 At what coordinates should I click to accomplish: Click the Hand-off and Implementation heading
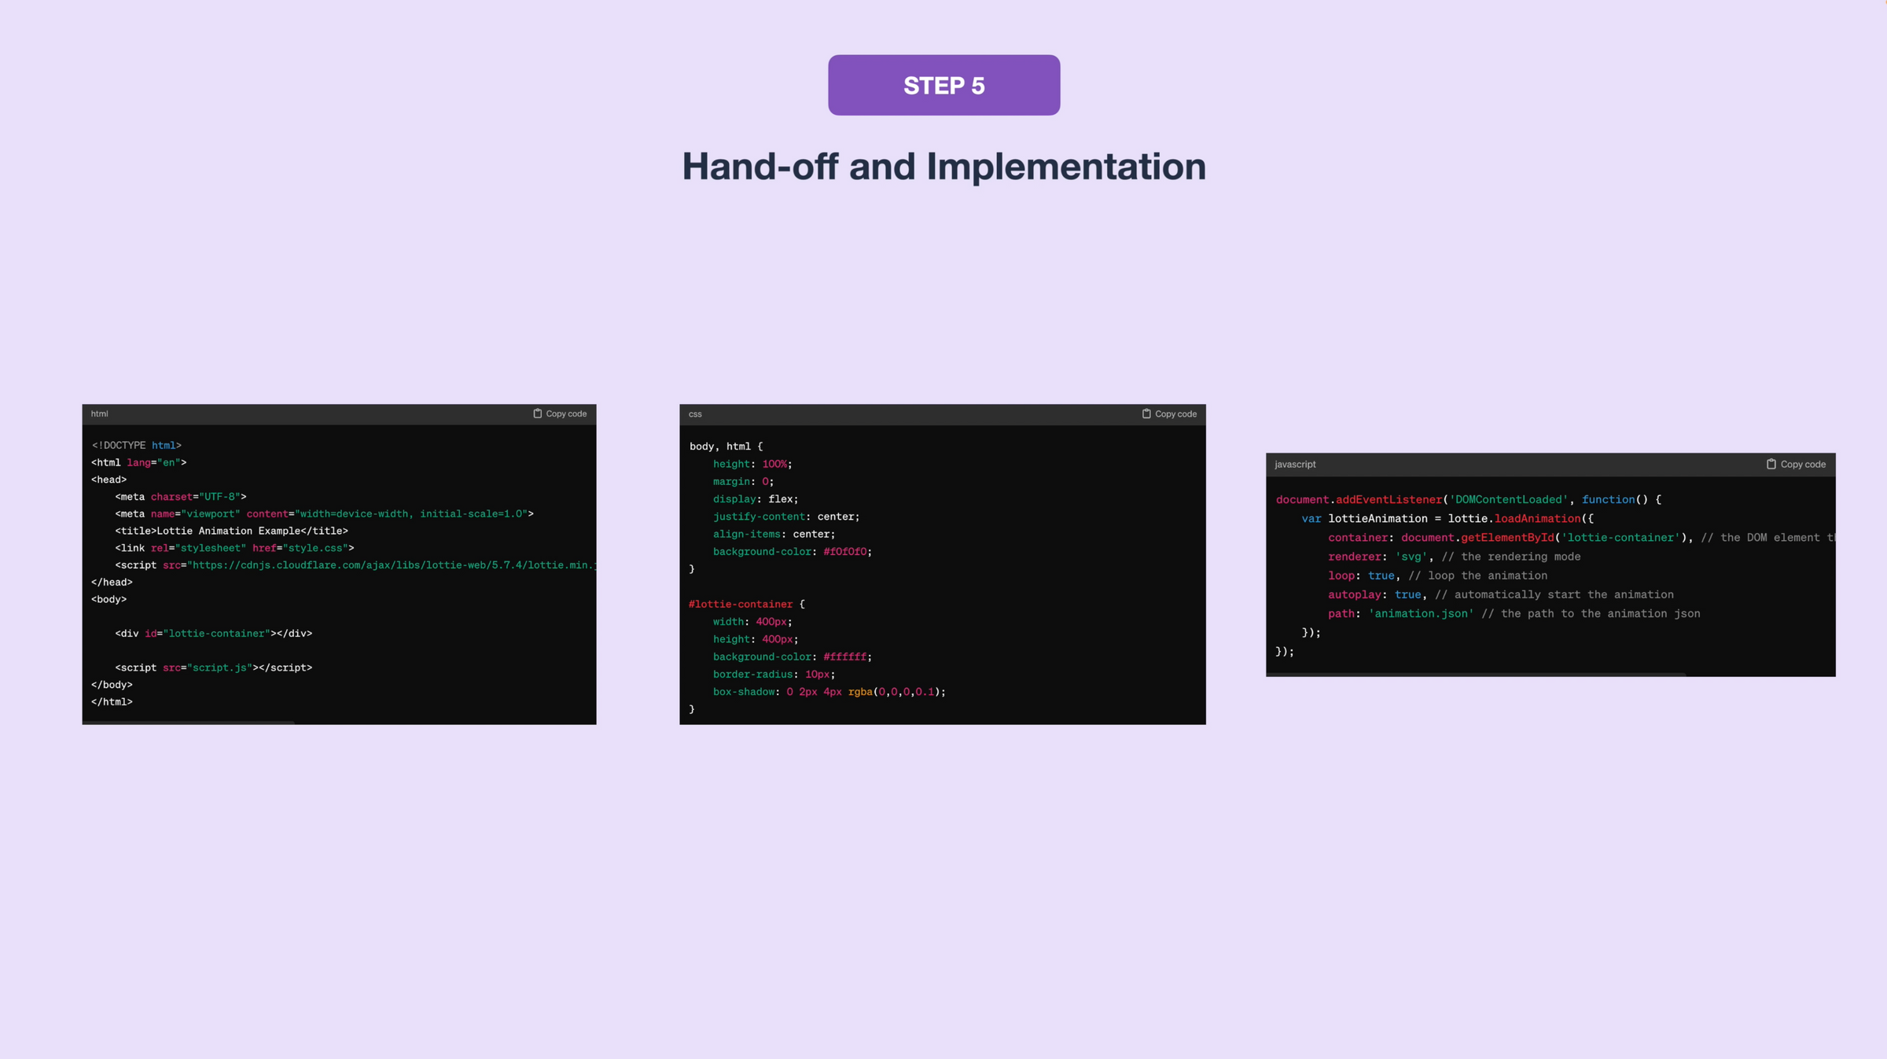click(943, 166)
